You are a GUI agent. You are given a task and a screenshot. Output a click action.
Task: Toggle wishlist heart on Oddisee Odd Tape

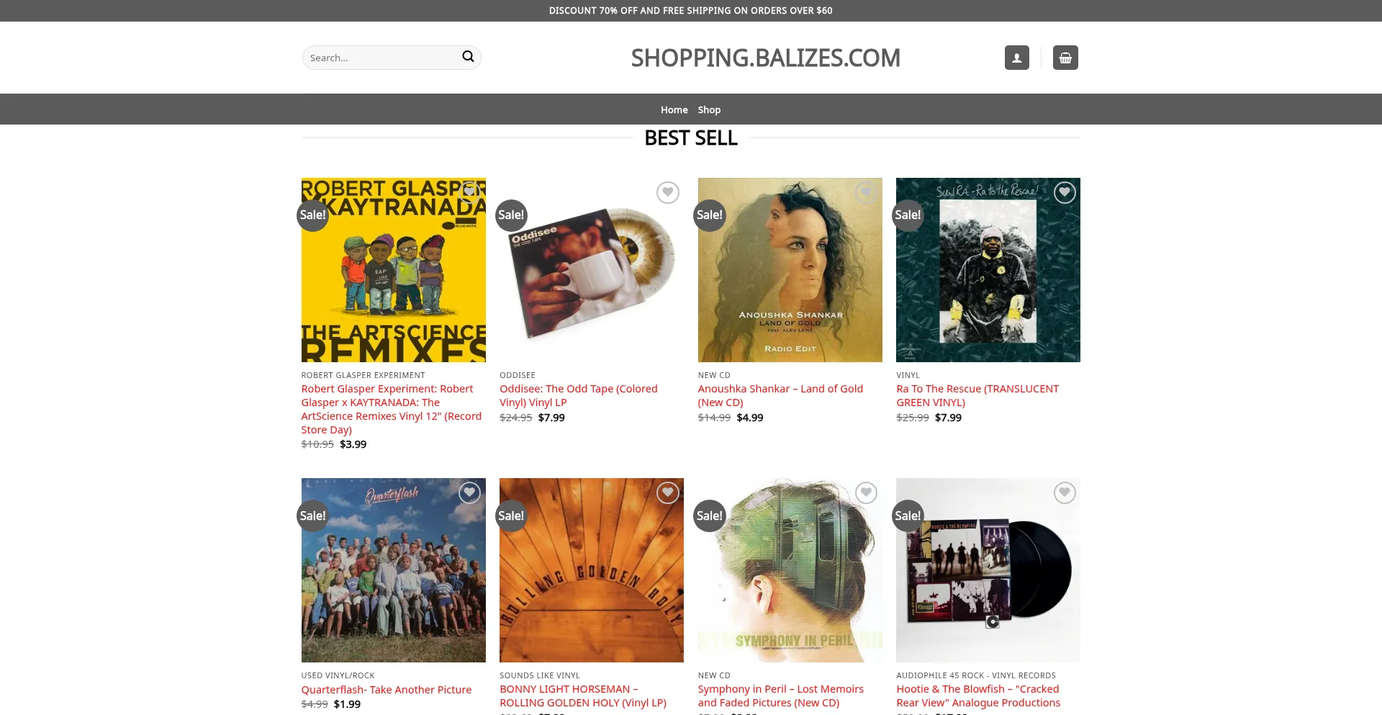click(x=668, y=192)
